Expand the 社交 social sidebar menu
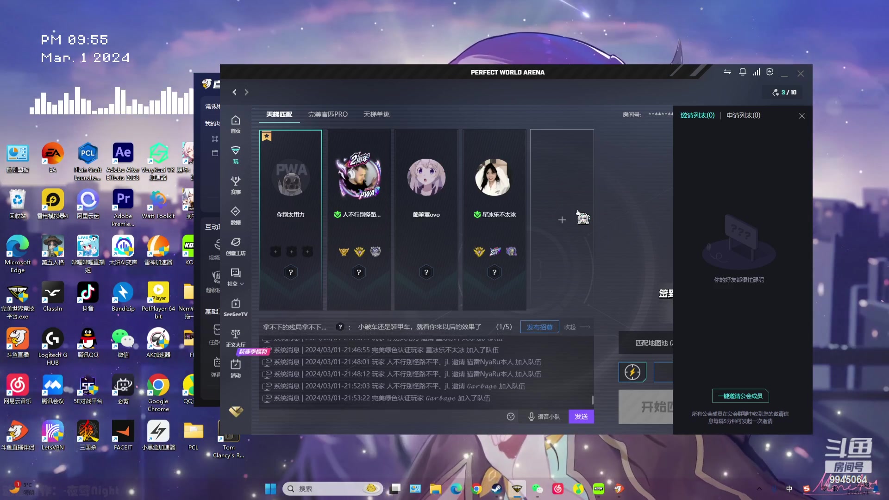 point(236,277)
